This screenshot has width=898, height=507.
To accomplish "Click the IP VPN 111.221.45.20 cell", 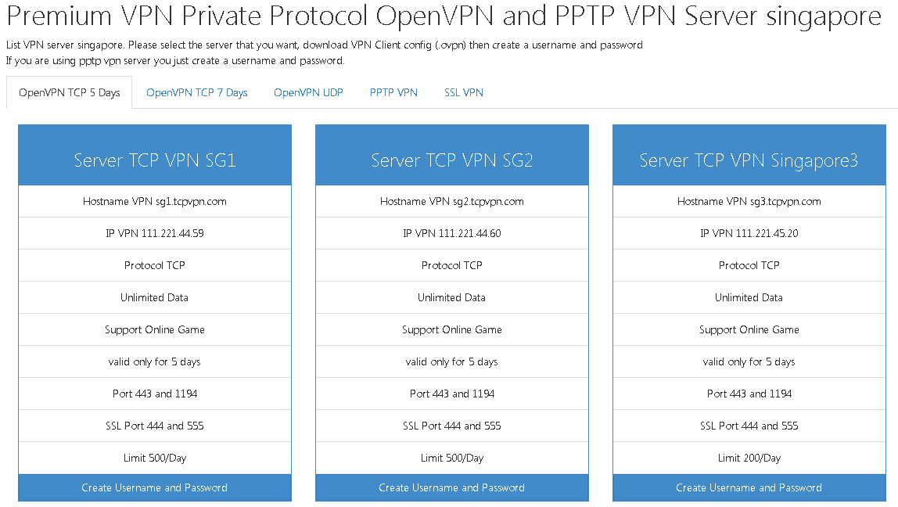I will 749,233.
